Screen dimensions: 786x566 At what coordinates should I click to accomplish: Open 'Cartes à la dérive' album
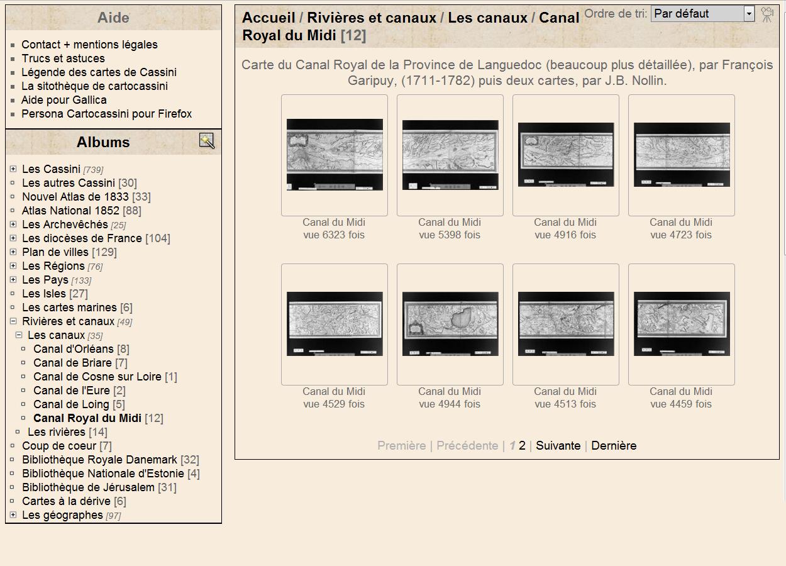click(66, 501)
